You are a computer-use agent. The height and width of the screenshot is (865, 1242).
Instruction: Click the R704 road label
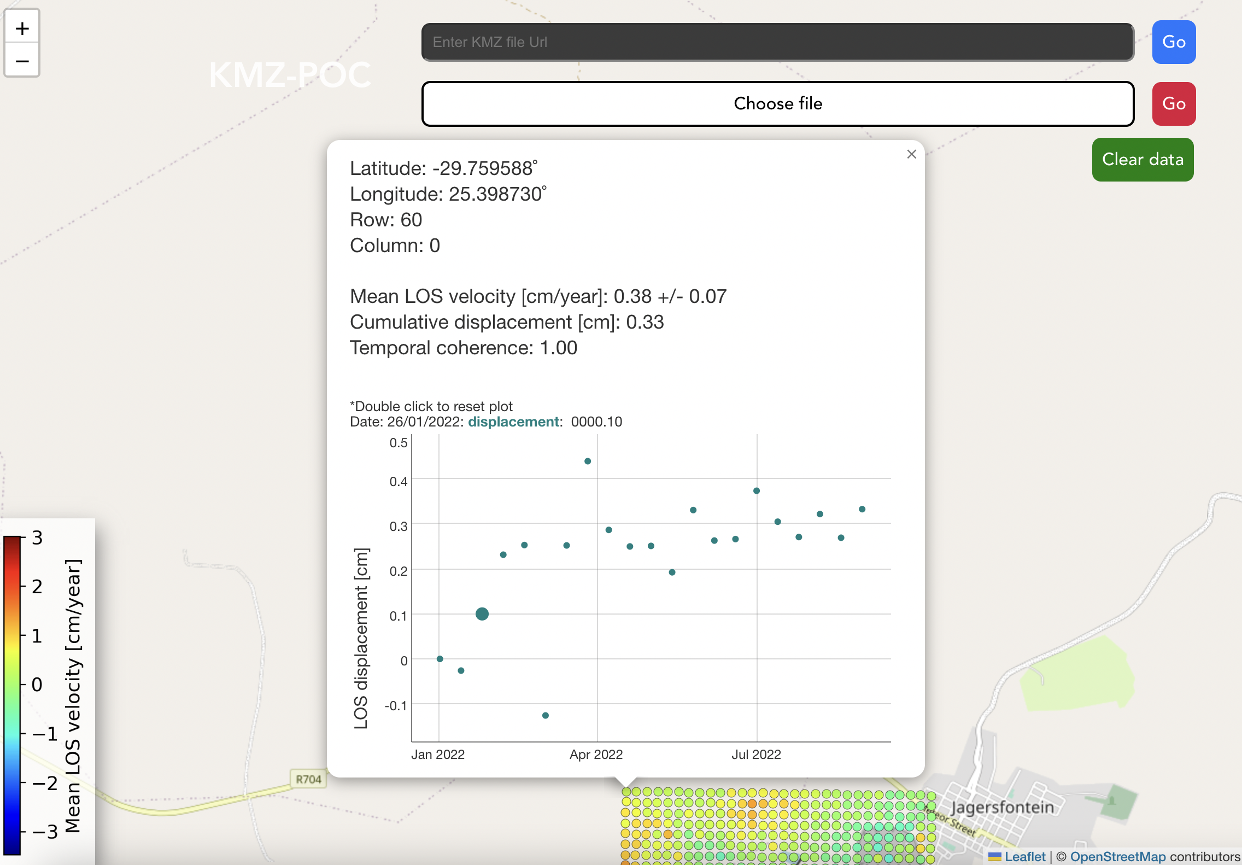point(308,779)
